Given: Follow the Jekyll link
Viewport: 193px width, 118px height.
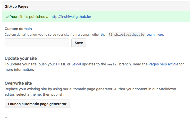Looking at the screenshot, I should (x=76, y=64).
